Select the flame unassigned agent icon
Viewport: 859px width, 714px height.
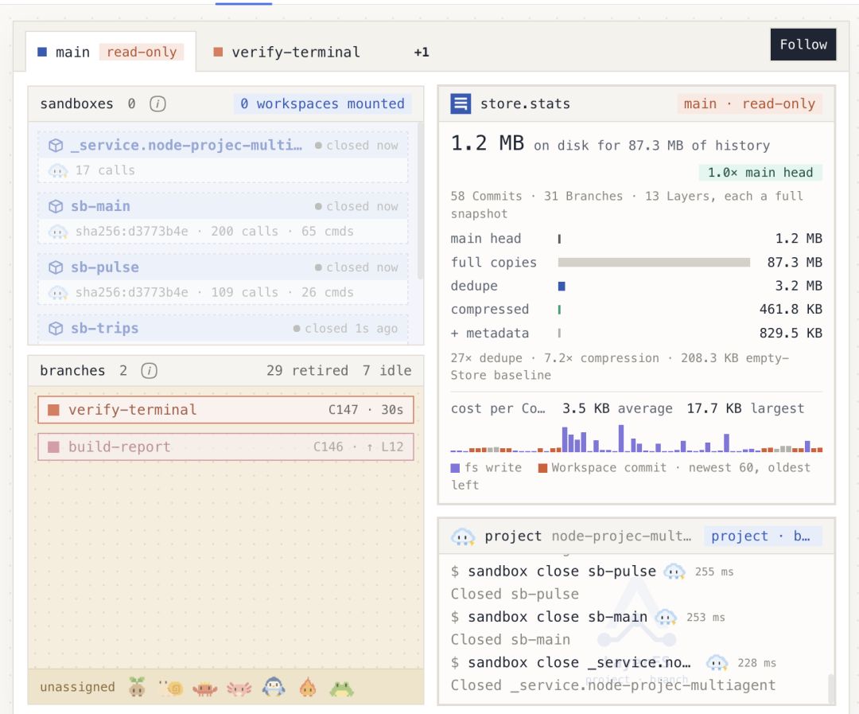tap(308, 687)
